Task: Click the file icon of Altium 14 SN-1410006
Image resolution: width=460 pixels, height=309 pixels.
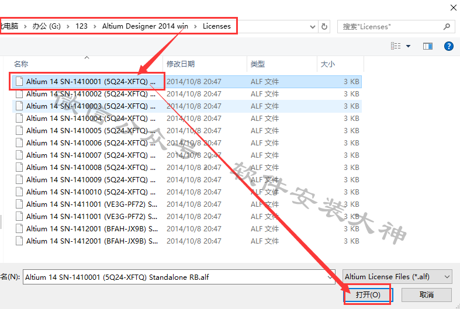Action: (x=19, y=143)
